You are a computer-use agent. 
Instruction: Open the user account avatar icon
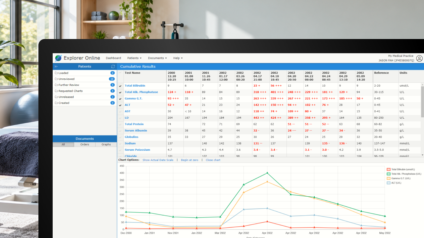pyautogui.click(x=419, y=59)
